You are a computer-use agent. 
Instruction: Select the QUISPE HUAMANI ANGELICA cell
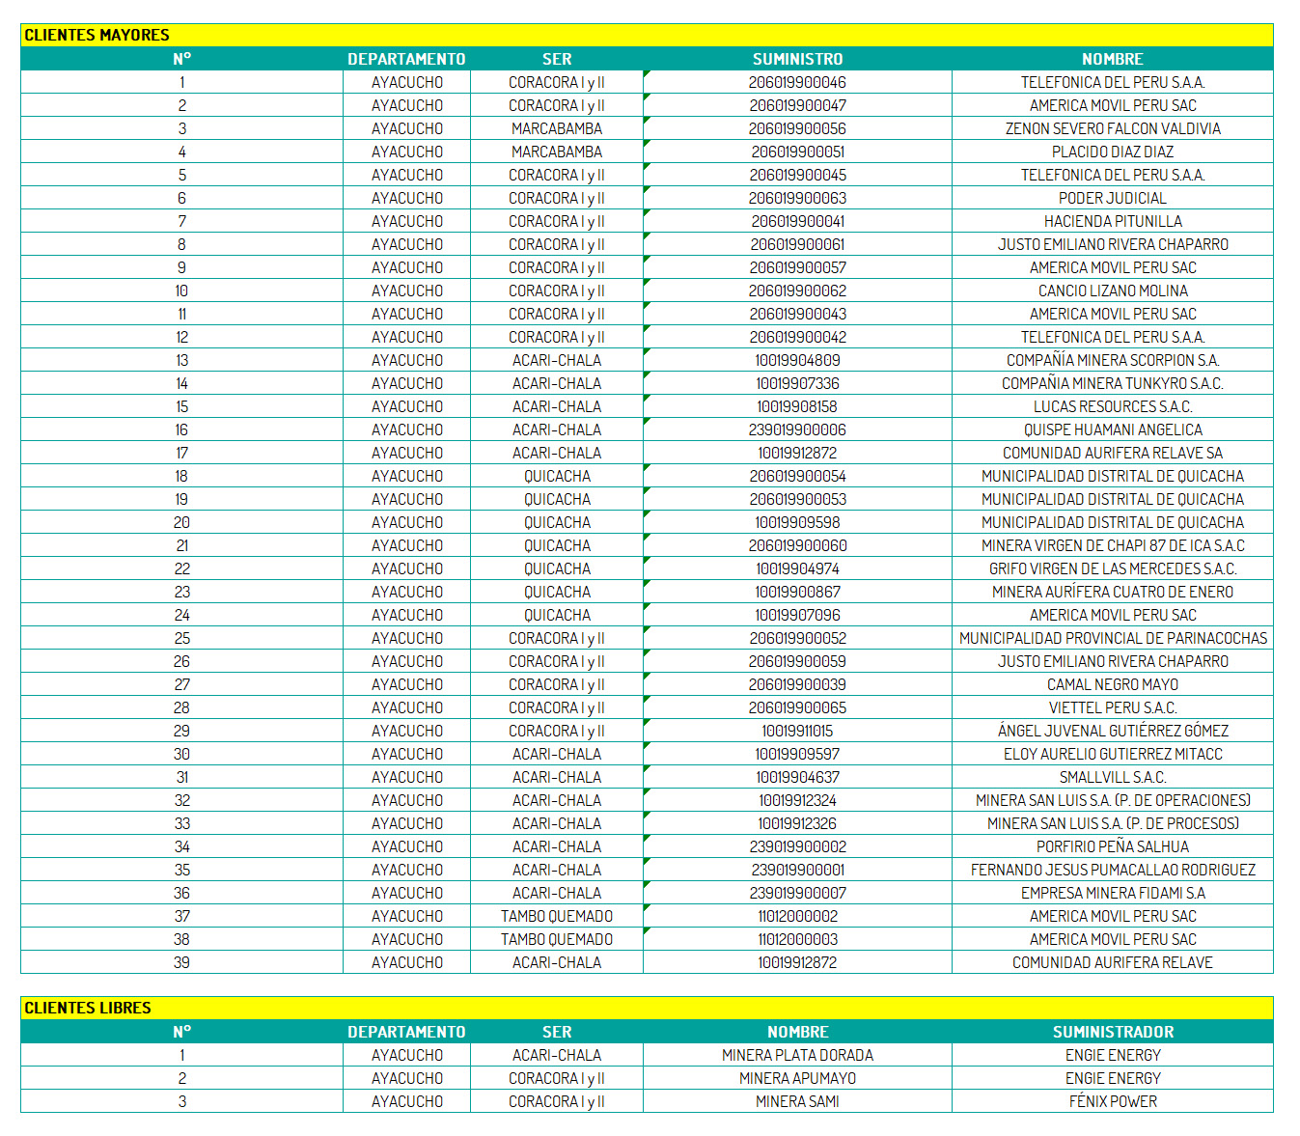(x=1113, y=429)
